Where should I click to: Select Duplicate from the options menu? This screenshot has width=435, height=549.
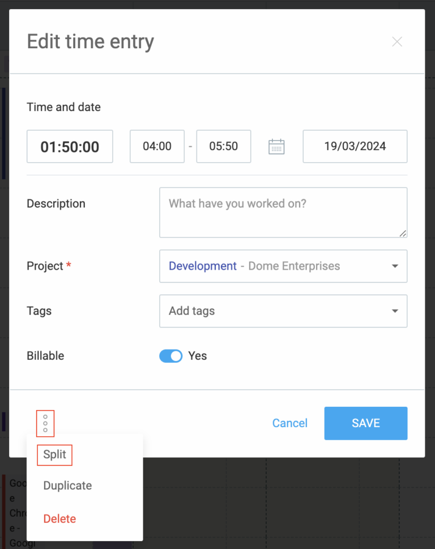click(x=67, y=486)
